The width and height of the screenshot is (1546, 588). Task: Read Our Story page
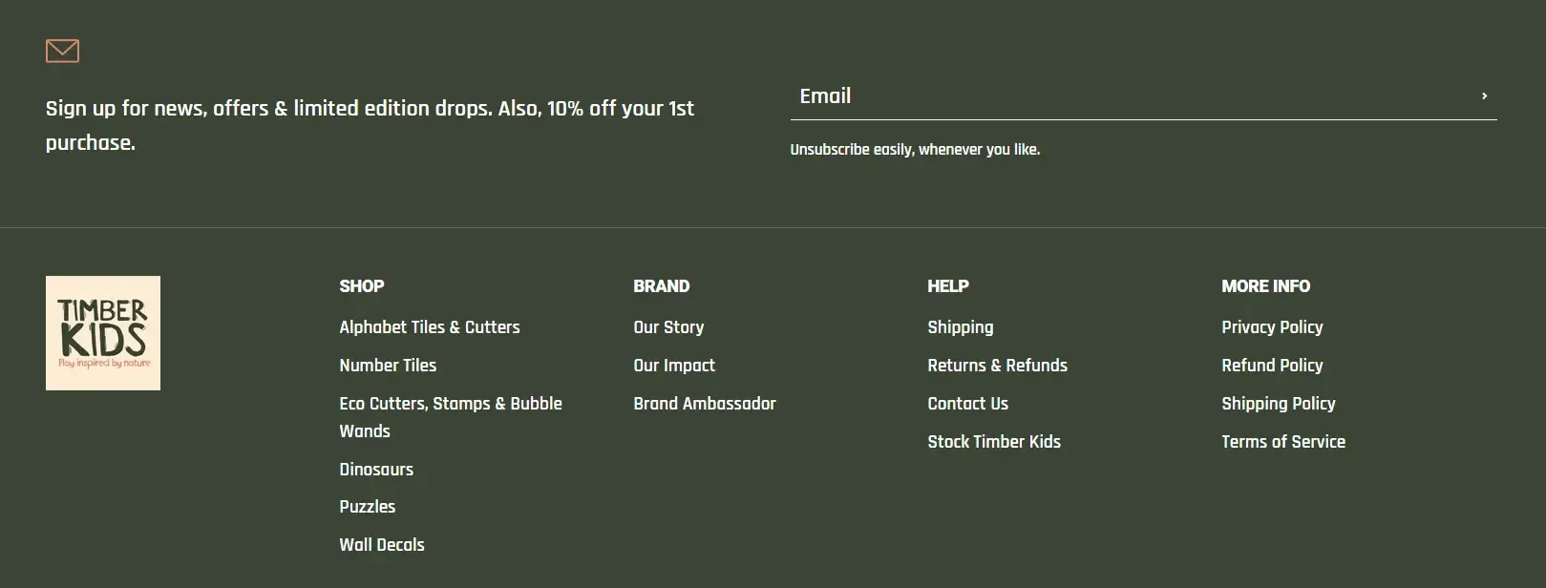tap(667, 326)
